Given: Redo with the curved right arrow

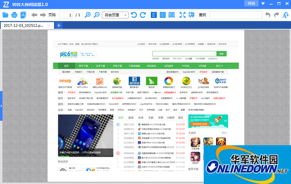Looking at the screenshot, I should pyautogui.click(x=276, y=15).
